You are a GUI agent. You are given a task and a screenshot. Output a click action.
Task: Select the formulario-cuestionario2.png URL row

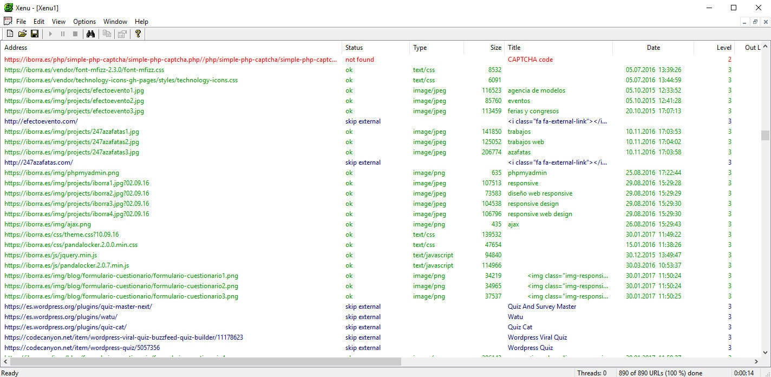click(x=121, y=286)
